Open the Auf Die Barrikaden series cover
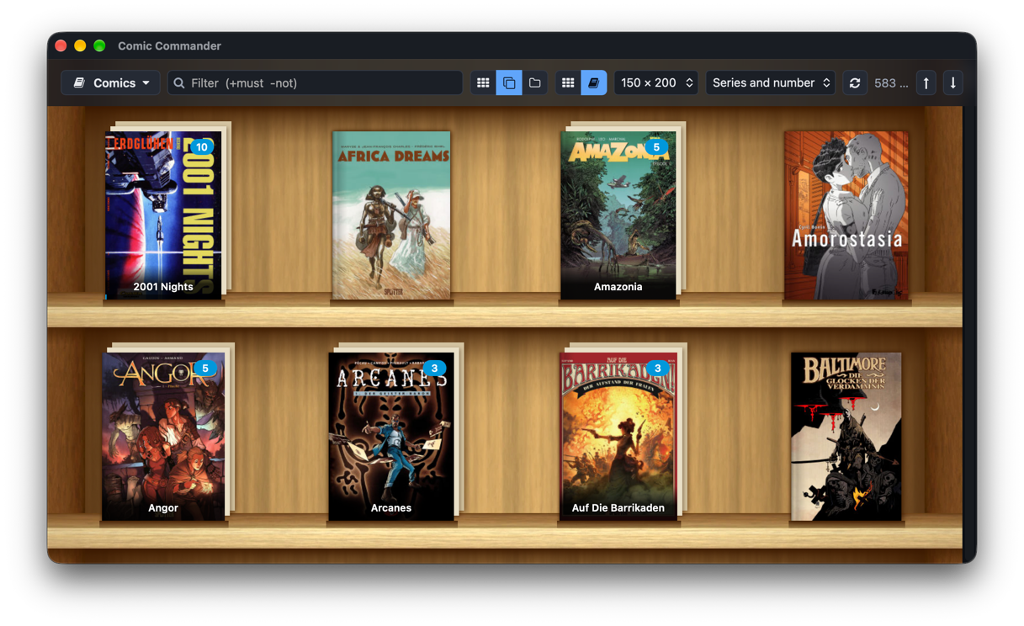Viewport: 1024px width, 626px height. point(618,437)
